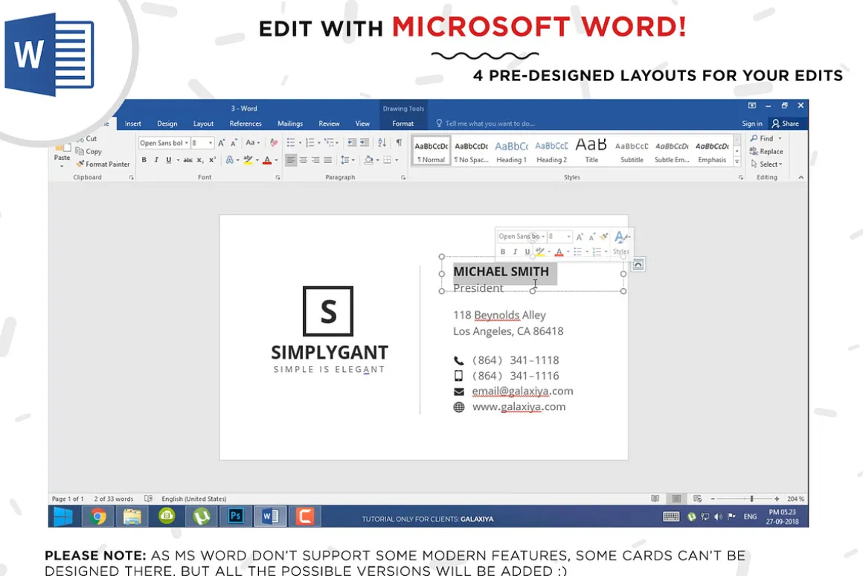Screen dimensions: 863x576
Task: Clear all formatting with the eraser icon
Action: (274, 143)
